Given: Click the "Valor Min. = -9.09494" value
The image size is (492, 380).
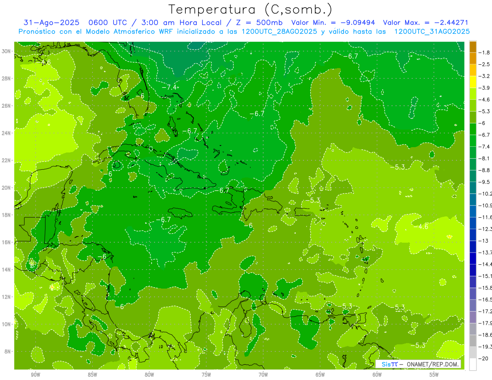Looking at the screenshot, I should [x=333, y=23].
